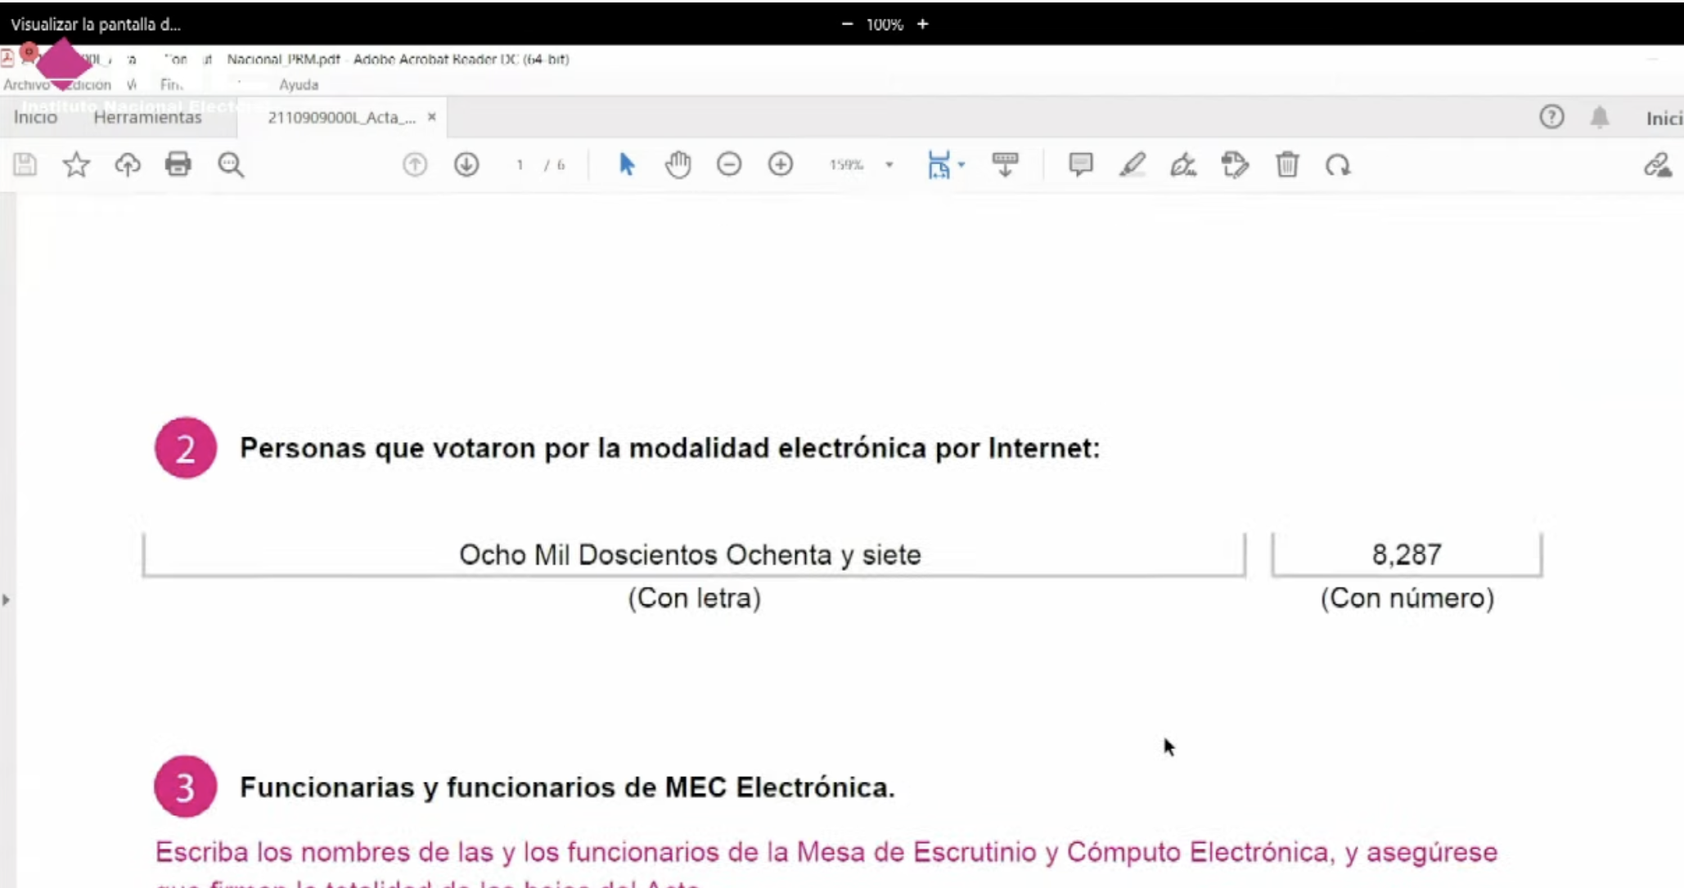The width and height of the screenshot is (1684, 888).
Task: Open the Ayuda menu
Action: click(x=299, y=84)
